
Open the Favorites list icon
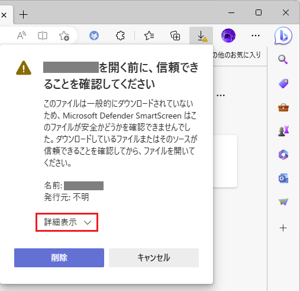tap(149, 36)
